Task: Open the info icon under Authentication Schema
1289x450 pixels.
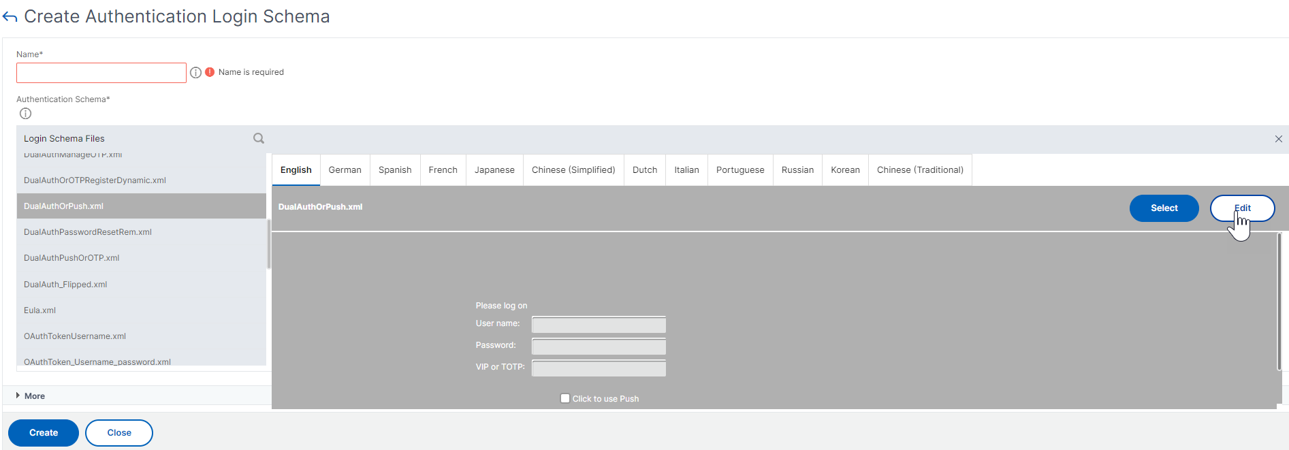Action: tap(25, 114)
